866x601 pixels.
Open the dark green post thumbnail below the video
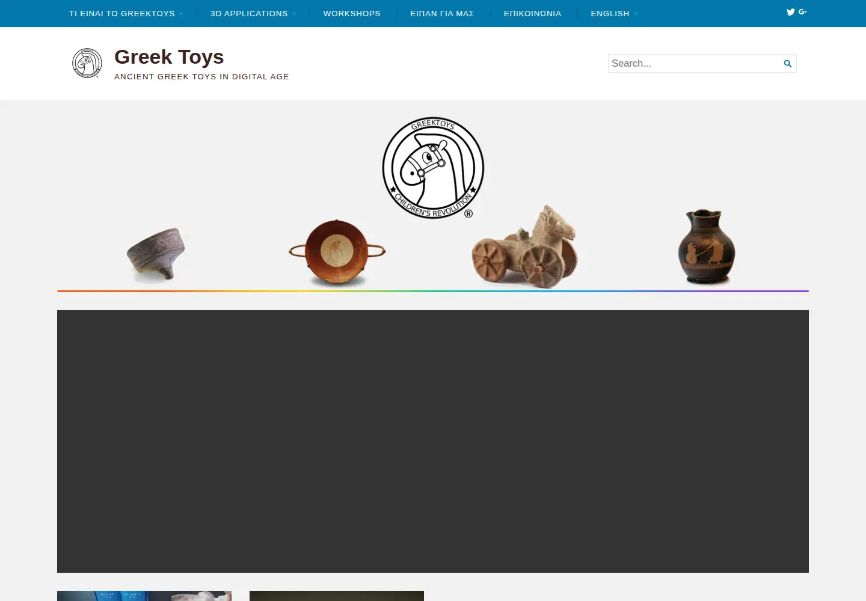tap(337, 596)
